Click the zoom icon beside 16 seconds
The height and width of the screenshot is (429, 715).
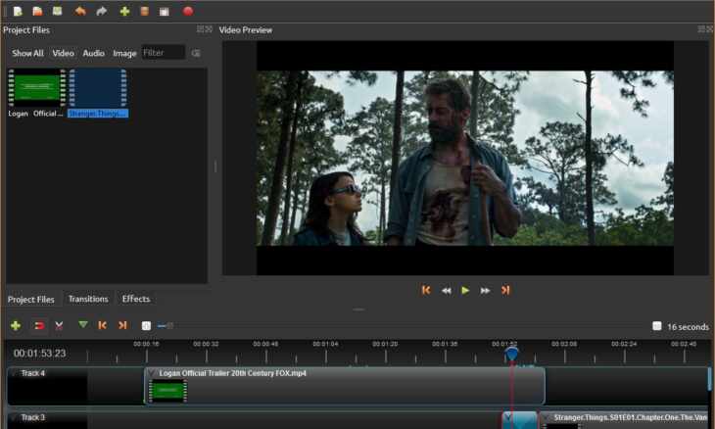[x=656, y=326]
